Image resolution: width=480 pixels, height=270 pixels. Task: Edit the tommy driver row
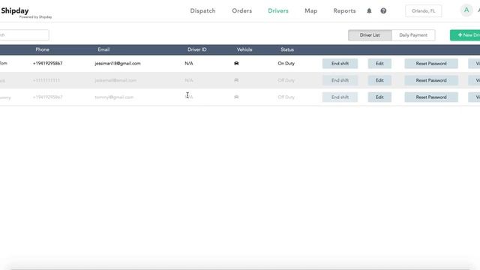click(x=379, y=97)
